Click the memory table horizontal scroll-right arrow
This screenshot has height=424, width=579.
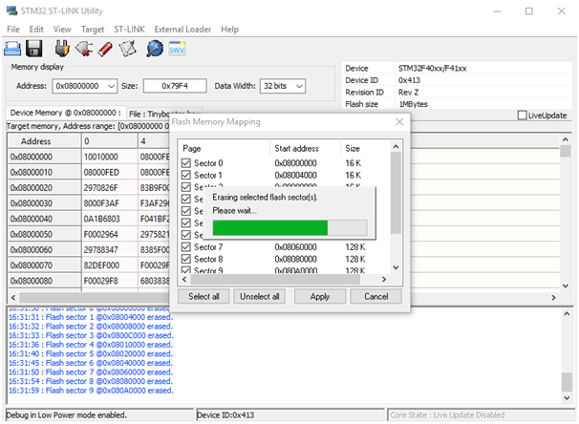(553, 297)
